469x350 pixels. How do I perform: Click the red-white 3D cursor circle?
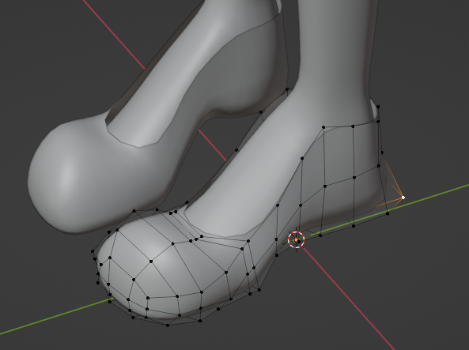pyautogui.click(x=296, y=239)
